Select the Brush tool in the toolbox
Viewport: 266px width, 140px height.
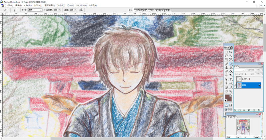pyautogui.click(x=231, y=64)
